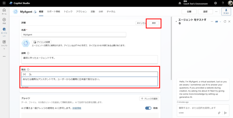Open the header overflow ellipsis menu
The height and width of the screenshot is (118, 233).
click(x=216, y=12)
